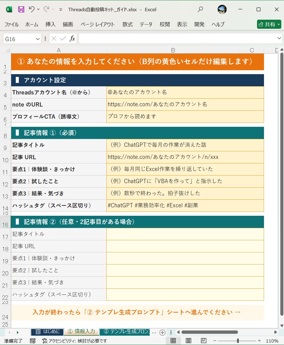Open the Undo history dropdown arrow
This screenshot has height=345, width=284.
(x=38, y=9)
